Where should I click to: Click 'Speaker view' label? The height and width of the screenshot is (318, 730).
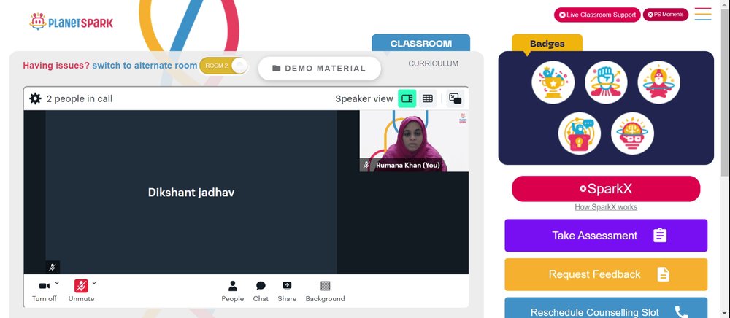364,98
